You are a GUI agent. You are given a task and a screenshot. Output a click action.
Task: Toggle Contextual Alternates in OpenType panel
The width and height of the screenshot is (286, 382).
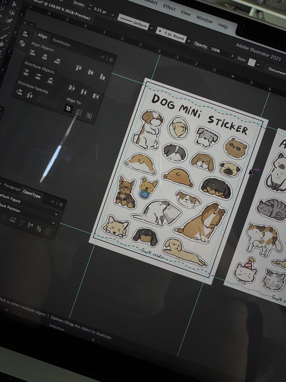[13, 219]
